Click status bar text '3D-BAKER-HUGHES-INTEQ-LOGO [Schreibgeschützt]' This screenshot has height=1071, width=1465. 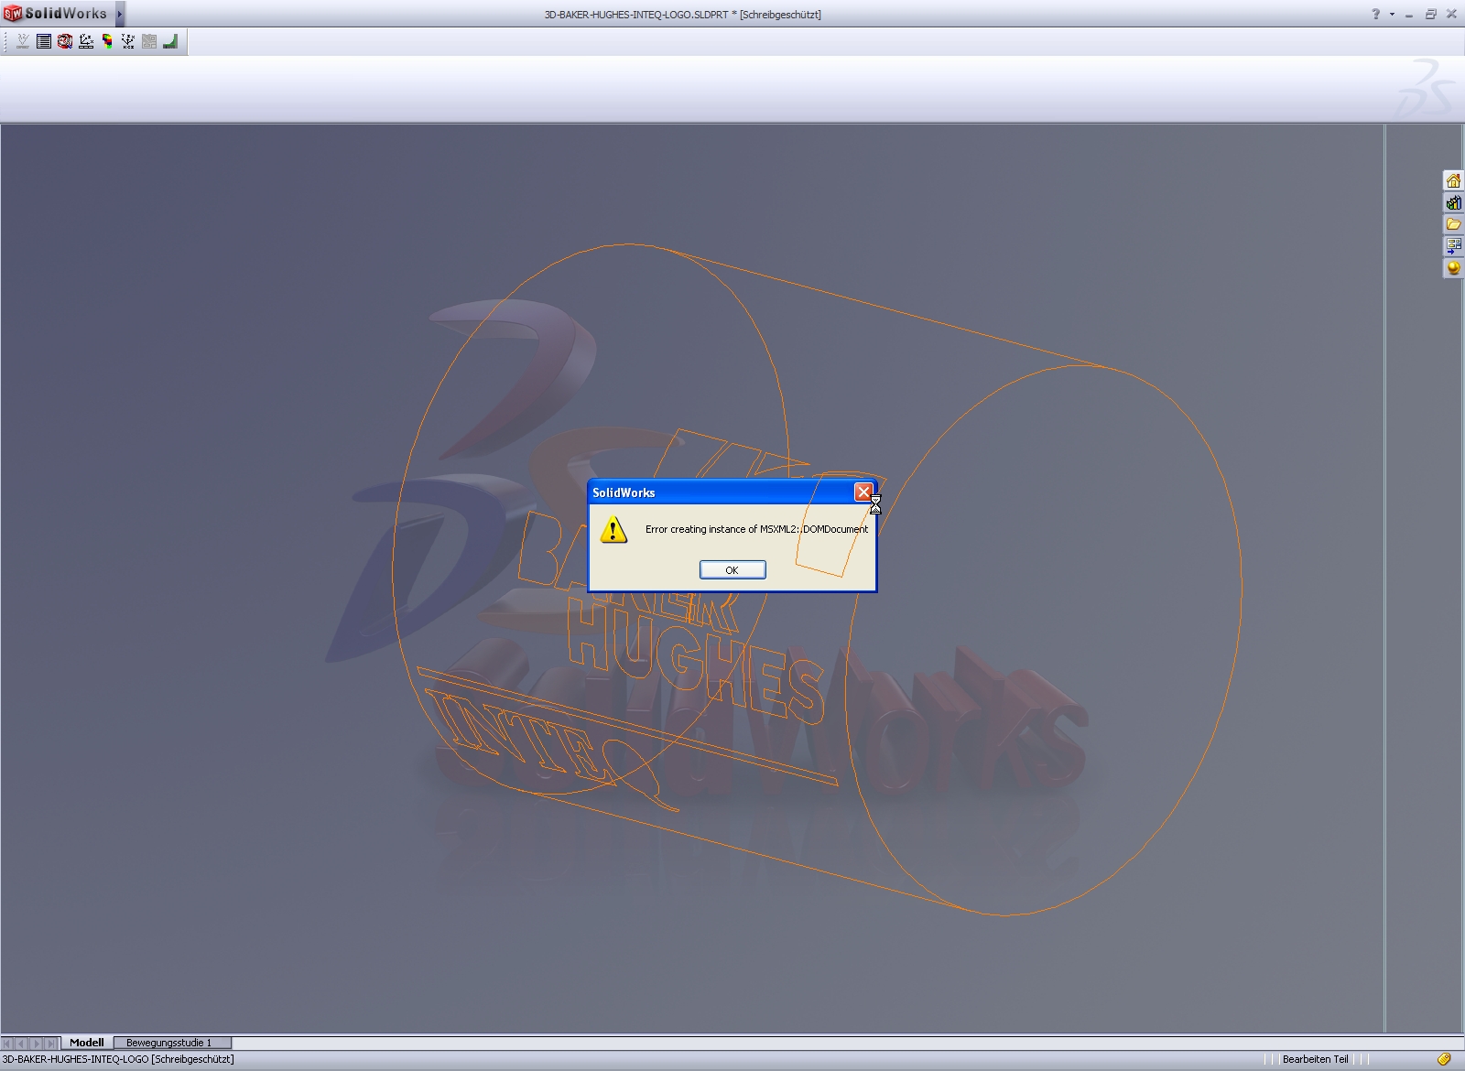click(118, 1059)
